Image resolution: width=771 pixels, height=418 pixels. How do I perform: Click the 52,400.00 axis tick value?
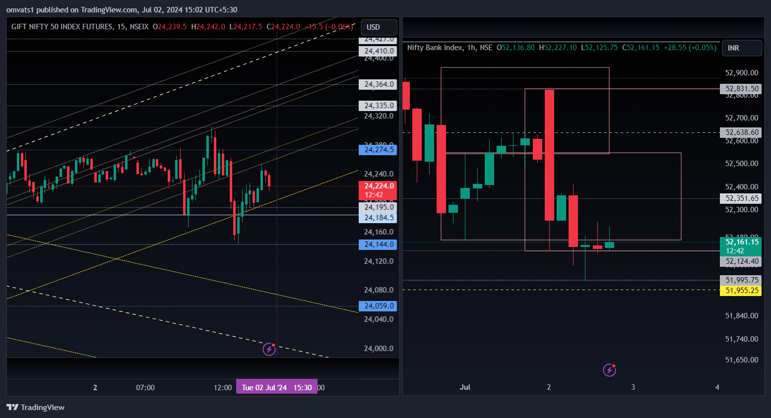[742, 187]
